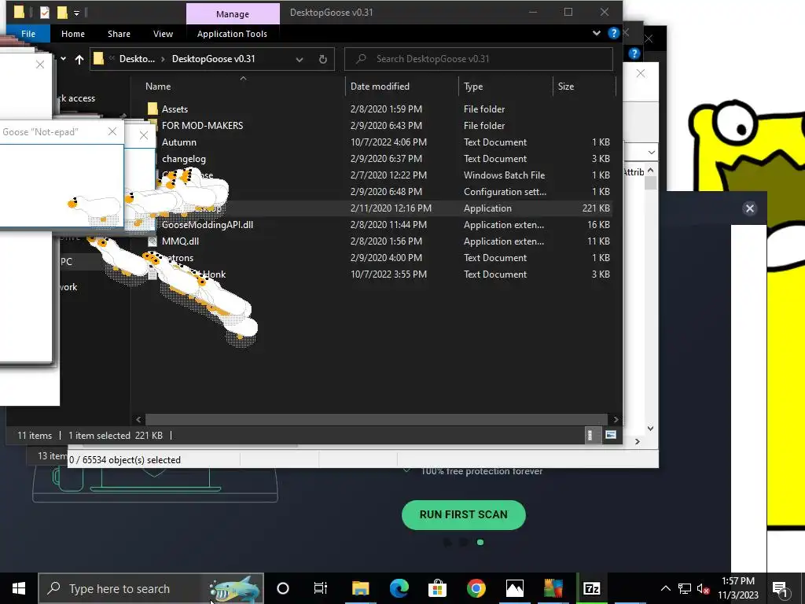Click the taskbar Type here to search box
This screenshot has width=805, height=604.
pos(151,588)
